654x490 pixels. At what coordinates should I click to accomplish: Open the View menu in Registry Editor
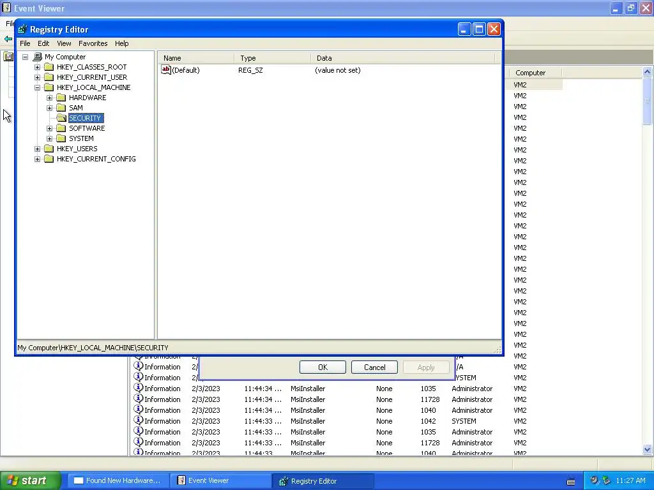click(x=64, y=43)
